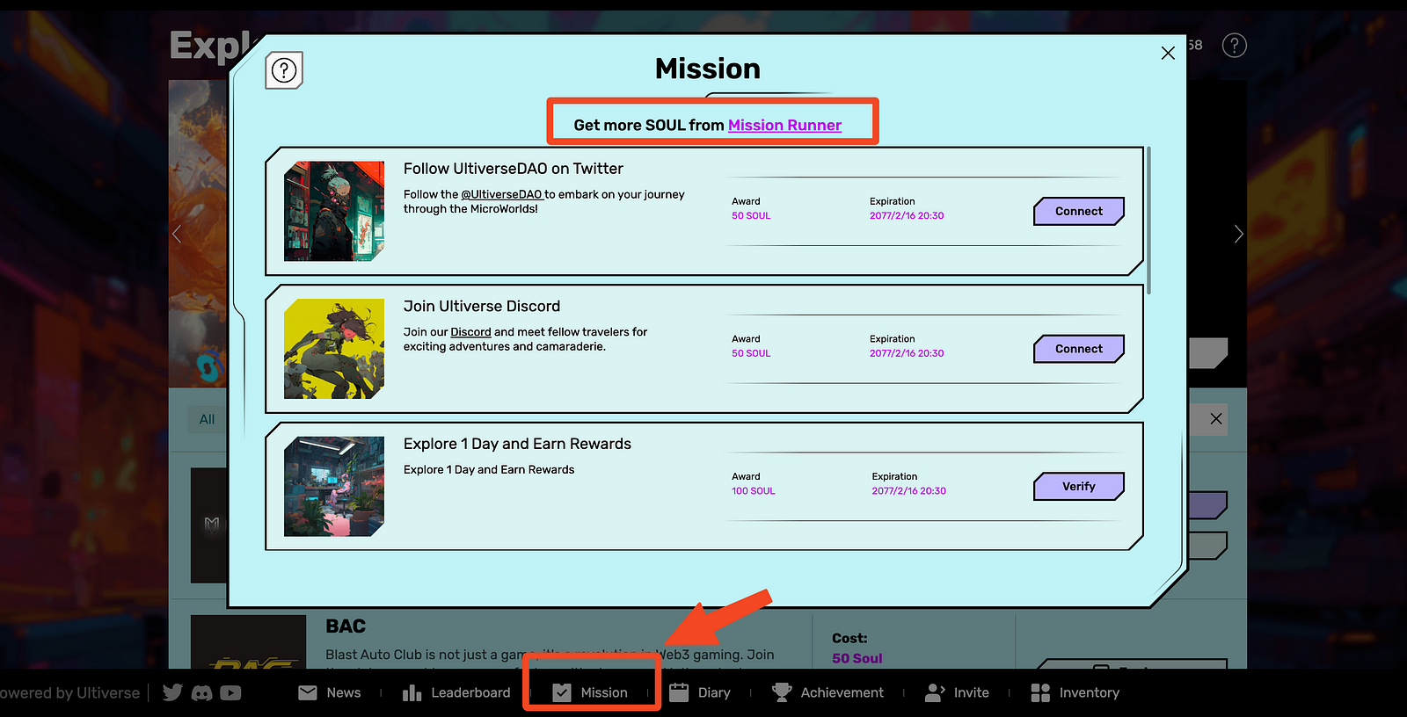Viewport: 1407px width, 717px height.
Task: Open the Mission Runner link
Action: 784,125
